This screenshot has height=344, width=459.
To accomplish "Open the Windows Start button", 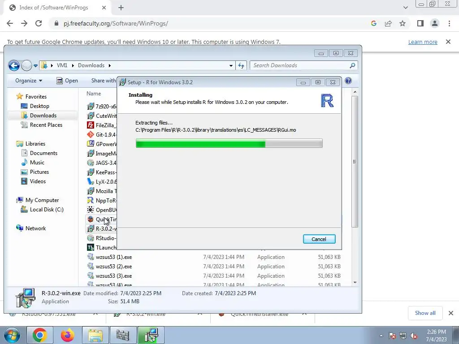I will (12, 335).
